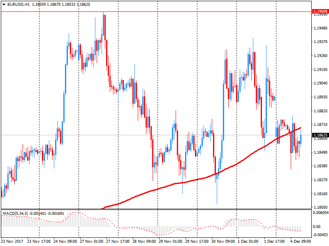Select the 27 Nov 01:00 time label
This screenshot has width=329, height=246.
pos(91,241)
